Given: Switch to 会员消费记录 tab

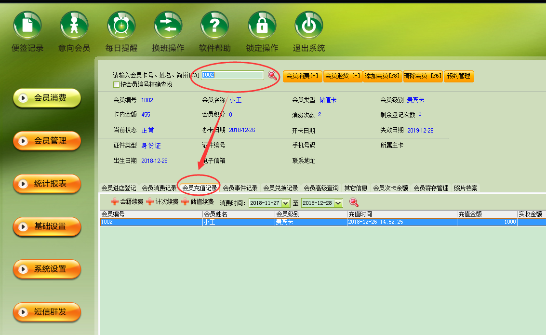Looking at the screenshot, I should click(x=159, y=188).
